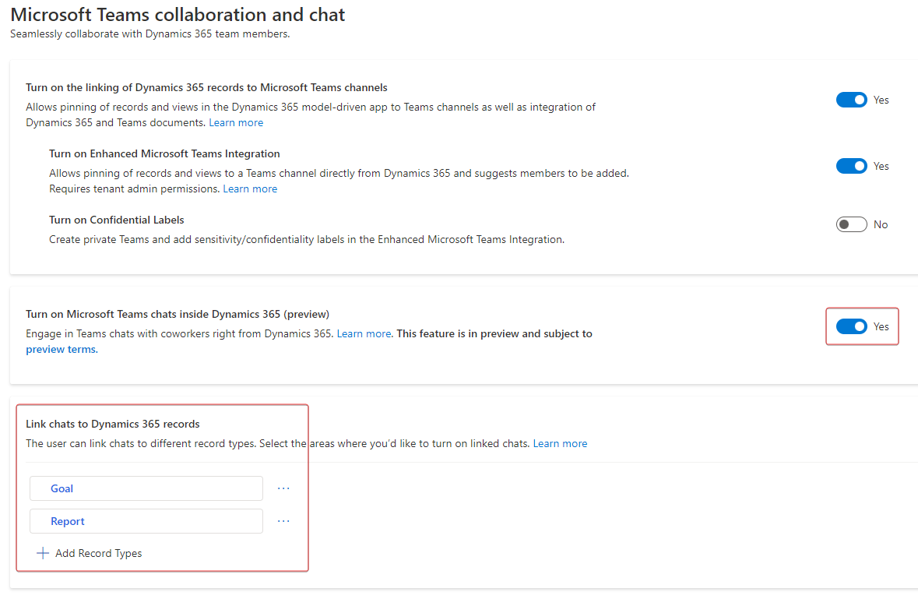Open more options for Report record
This screenshot has height=599, width=918.
(x=283, y=521)
